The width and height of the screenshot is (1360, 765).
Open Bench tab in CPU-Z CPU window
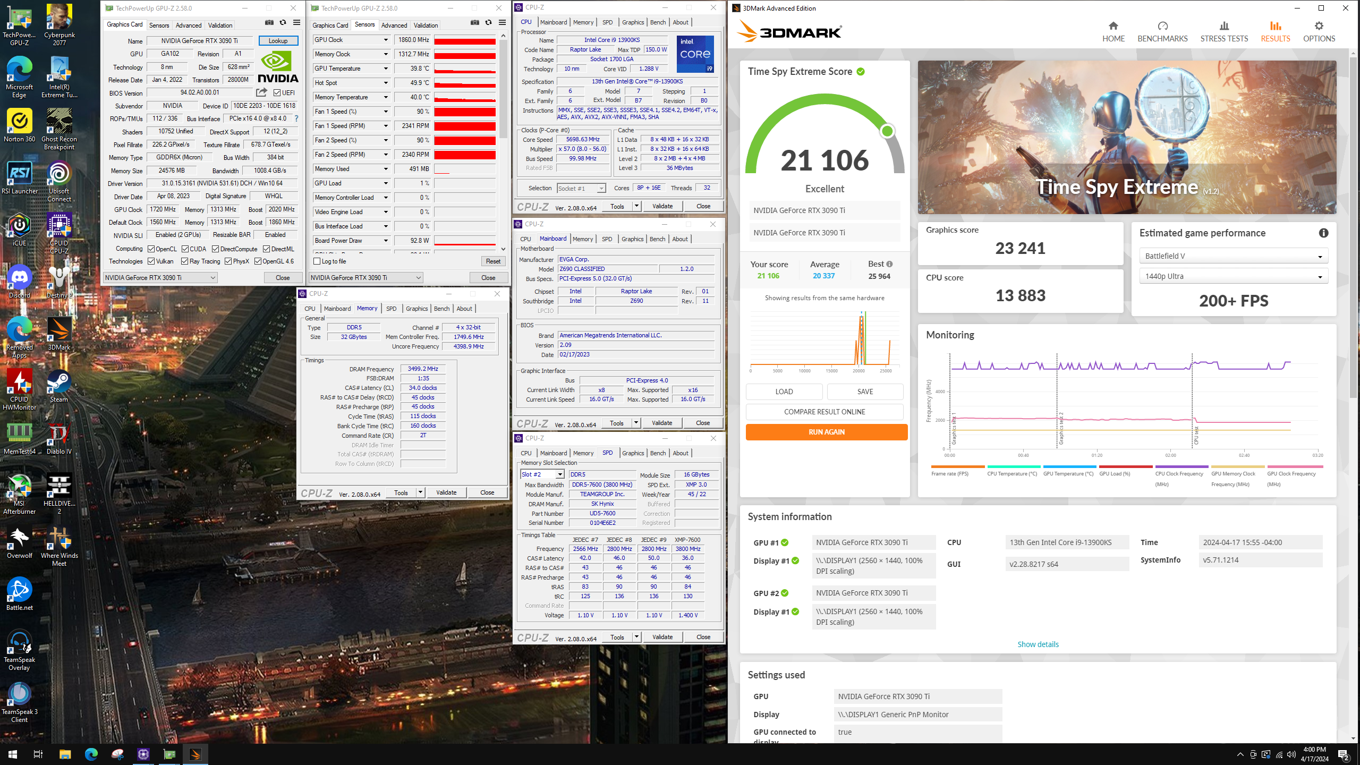[x=658, y=22]
